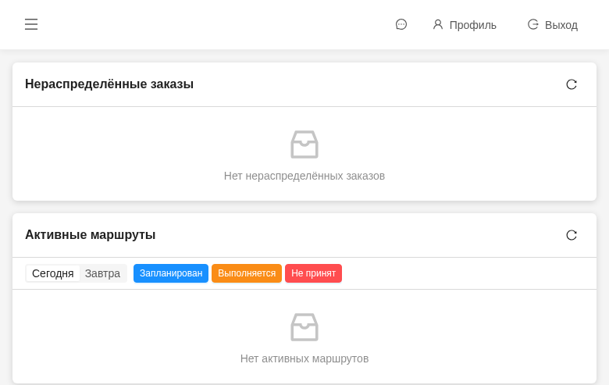Click empty space in the top navigation bar

(x=219, y=24)
